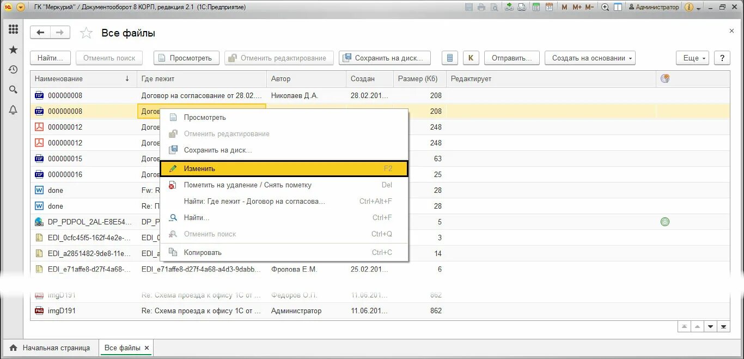Click author 'Николаев Д.А.' cell
The image size is (744, 359).
pyautogui.click(x=307, y=95)
